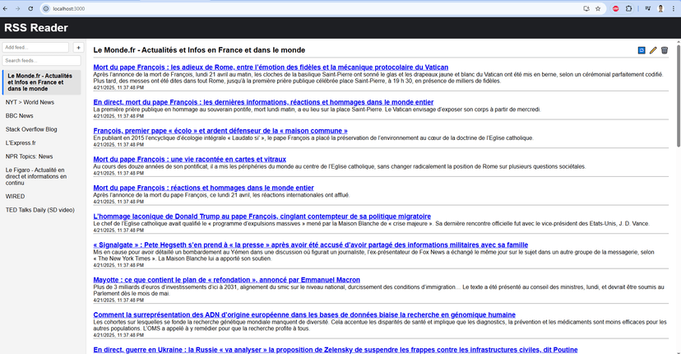This screenshot has height=354, width=681.
Task: Open 'En direct, mort du pape François' article
Action: point(263,102)
